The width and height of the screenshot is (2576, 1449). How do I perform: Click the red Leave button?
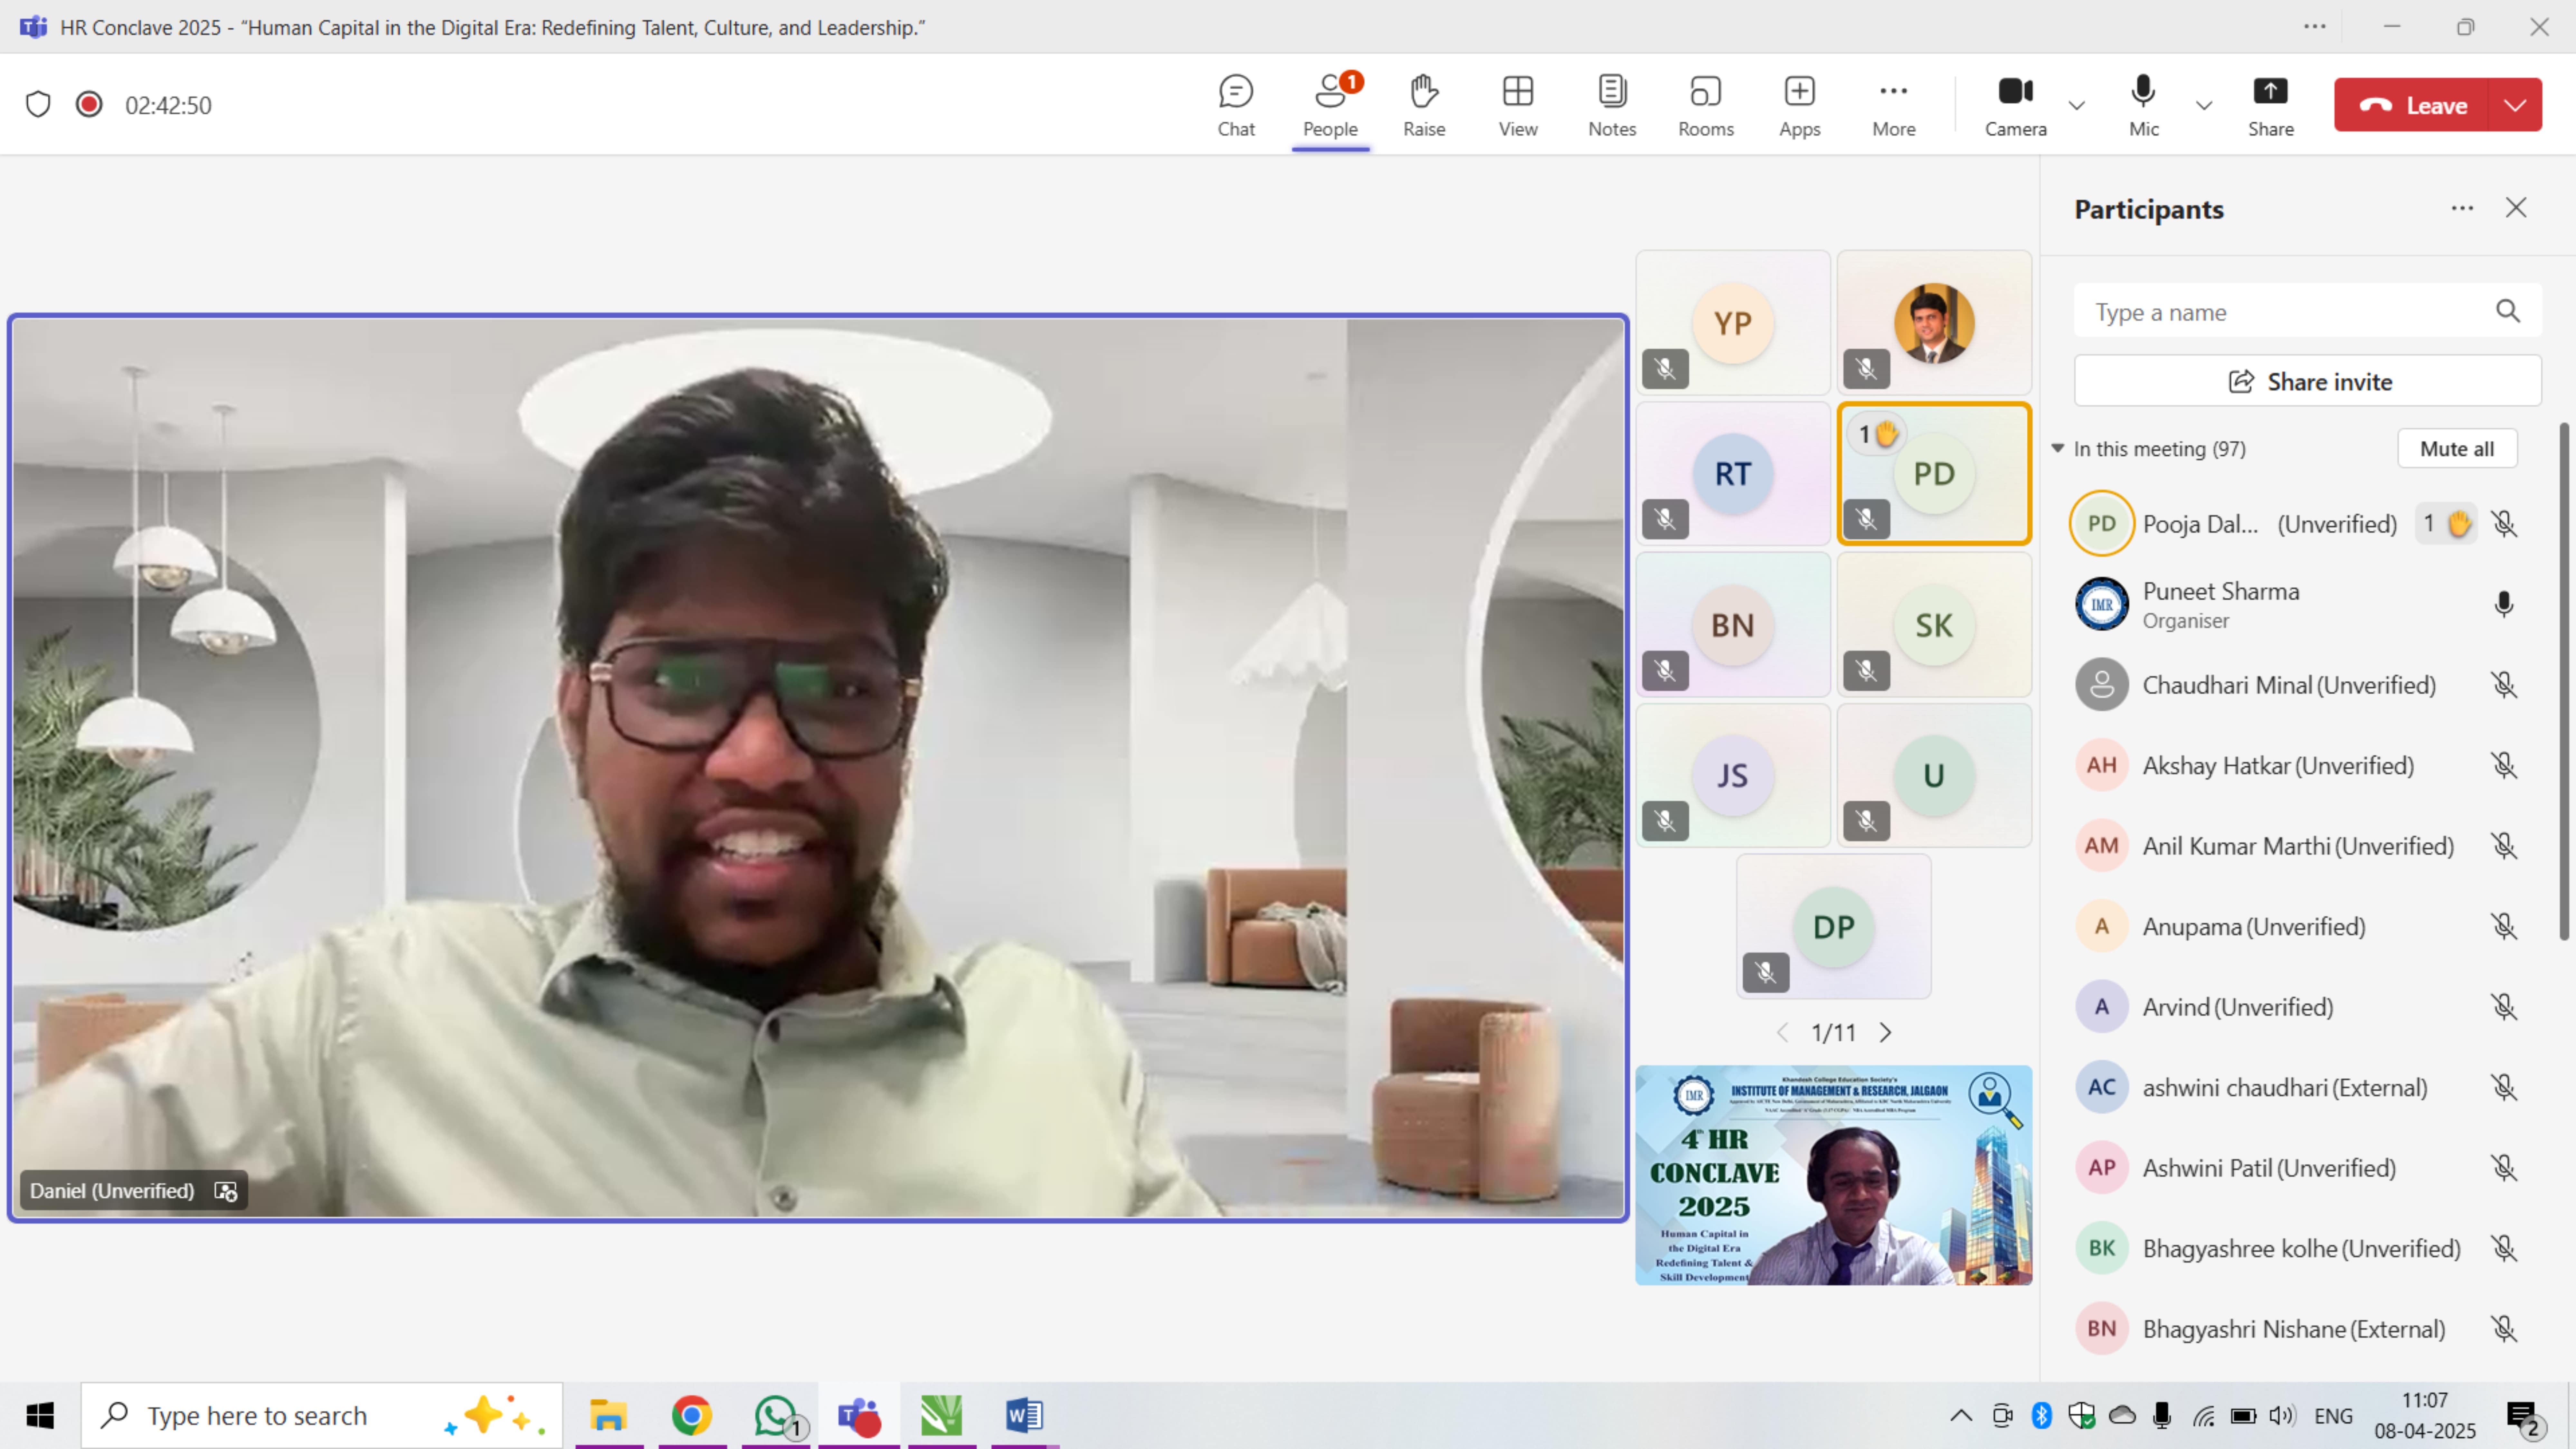[x=2413, y=105]
